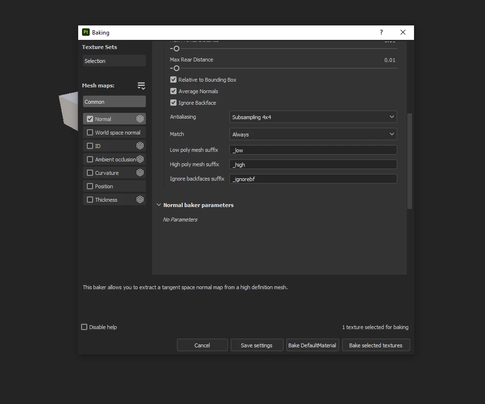Click the Save settings button
Viewport: 485px width, 404px height.
pyautogui.click(x=257, y=345)
